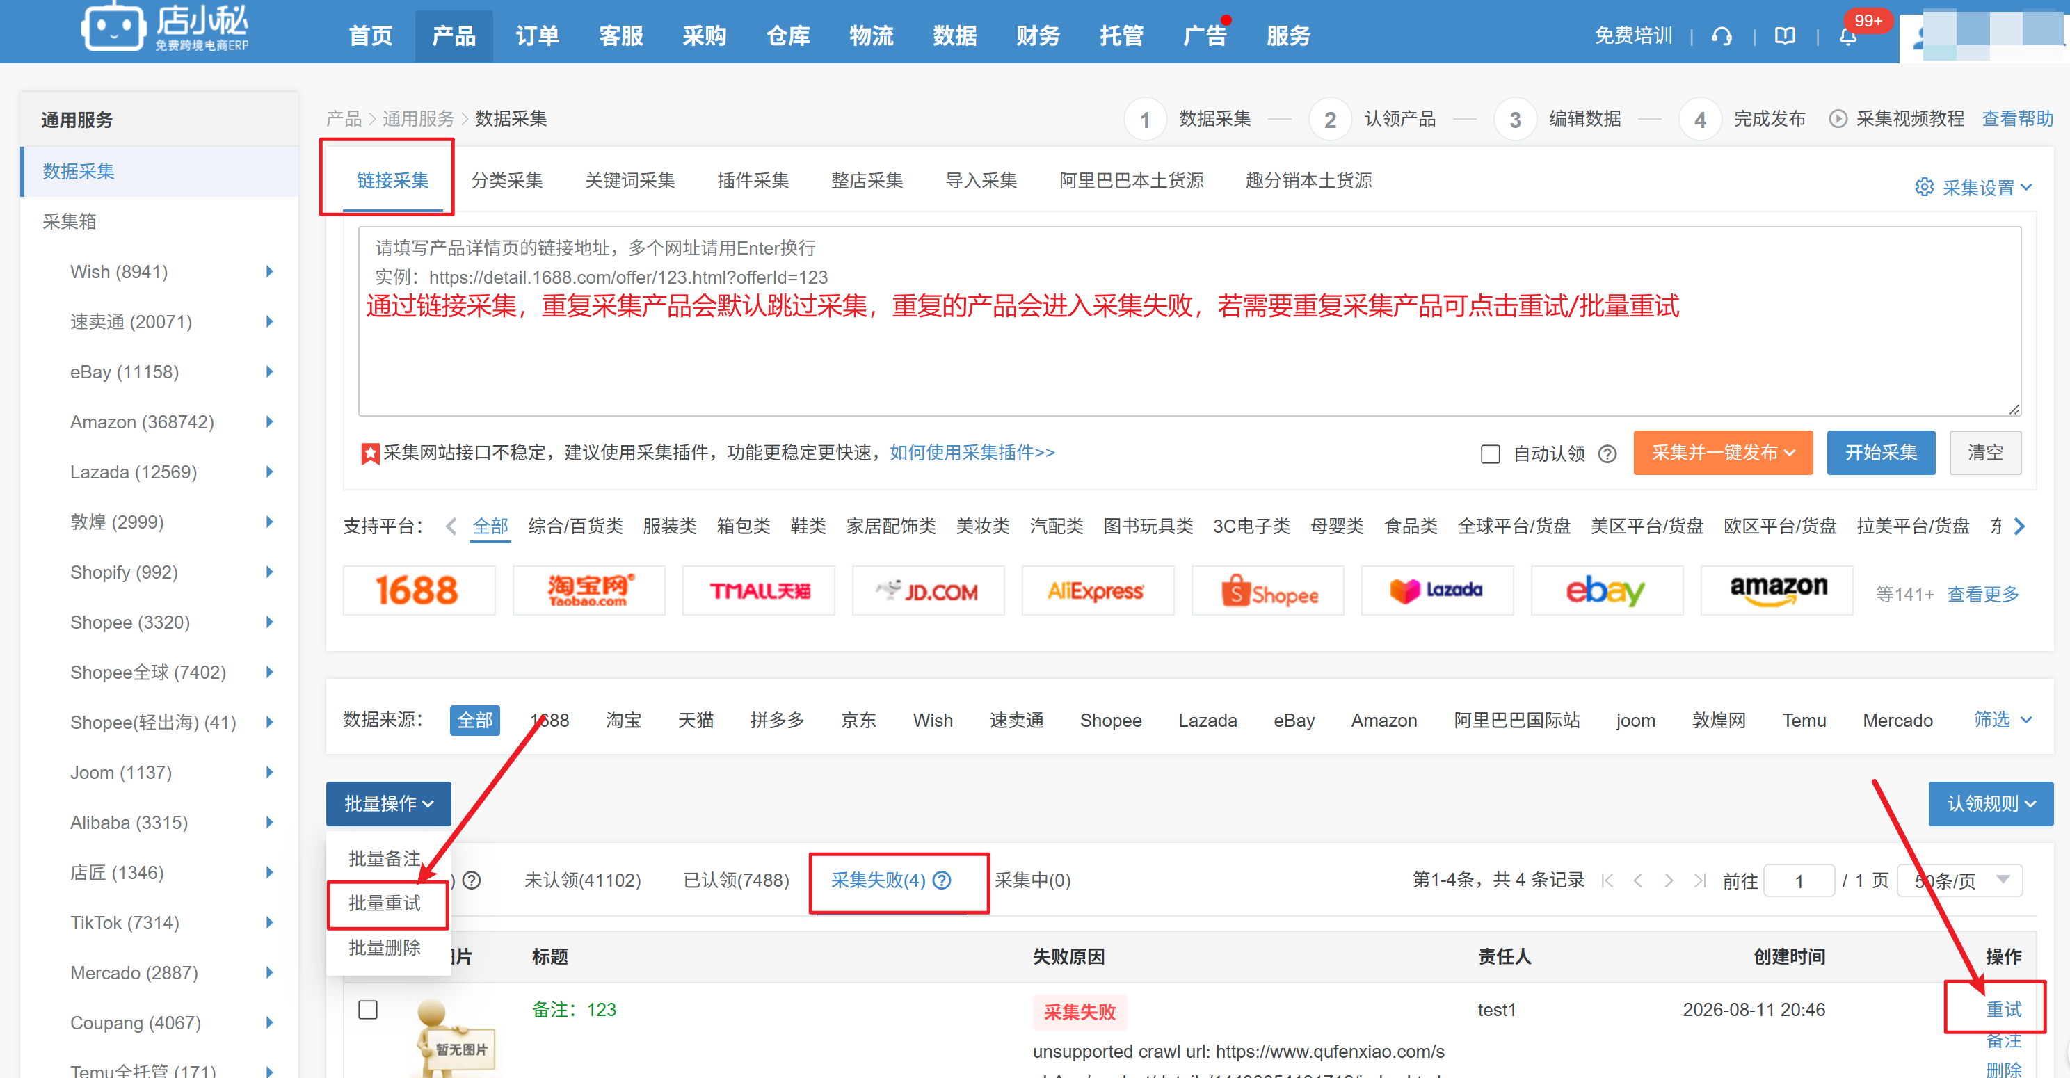Select the JD.COM platform logo
The image size is (2070, 1078).
(x=928, y=590)
